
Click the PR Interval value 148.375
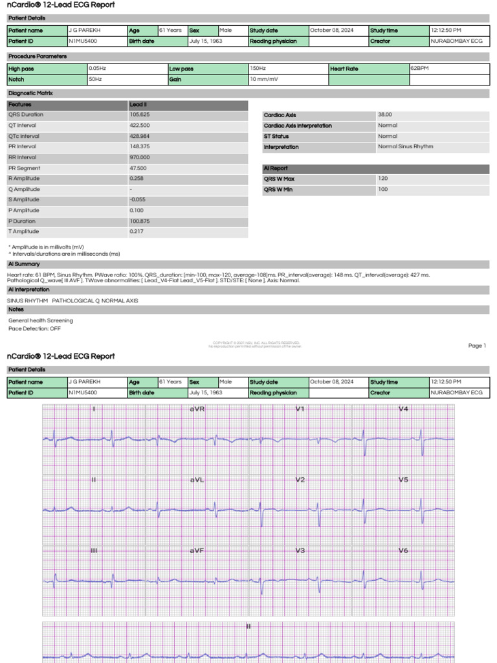tap(140, 146)
